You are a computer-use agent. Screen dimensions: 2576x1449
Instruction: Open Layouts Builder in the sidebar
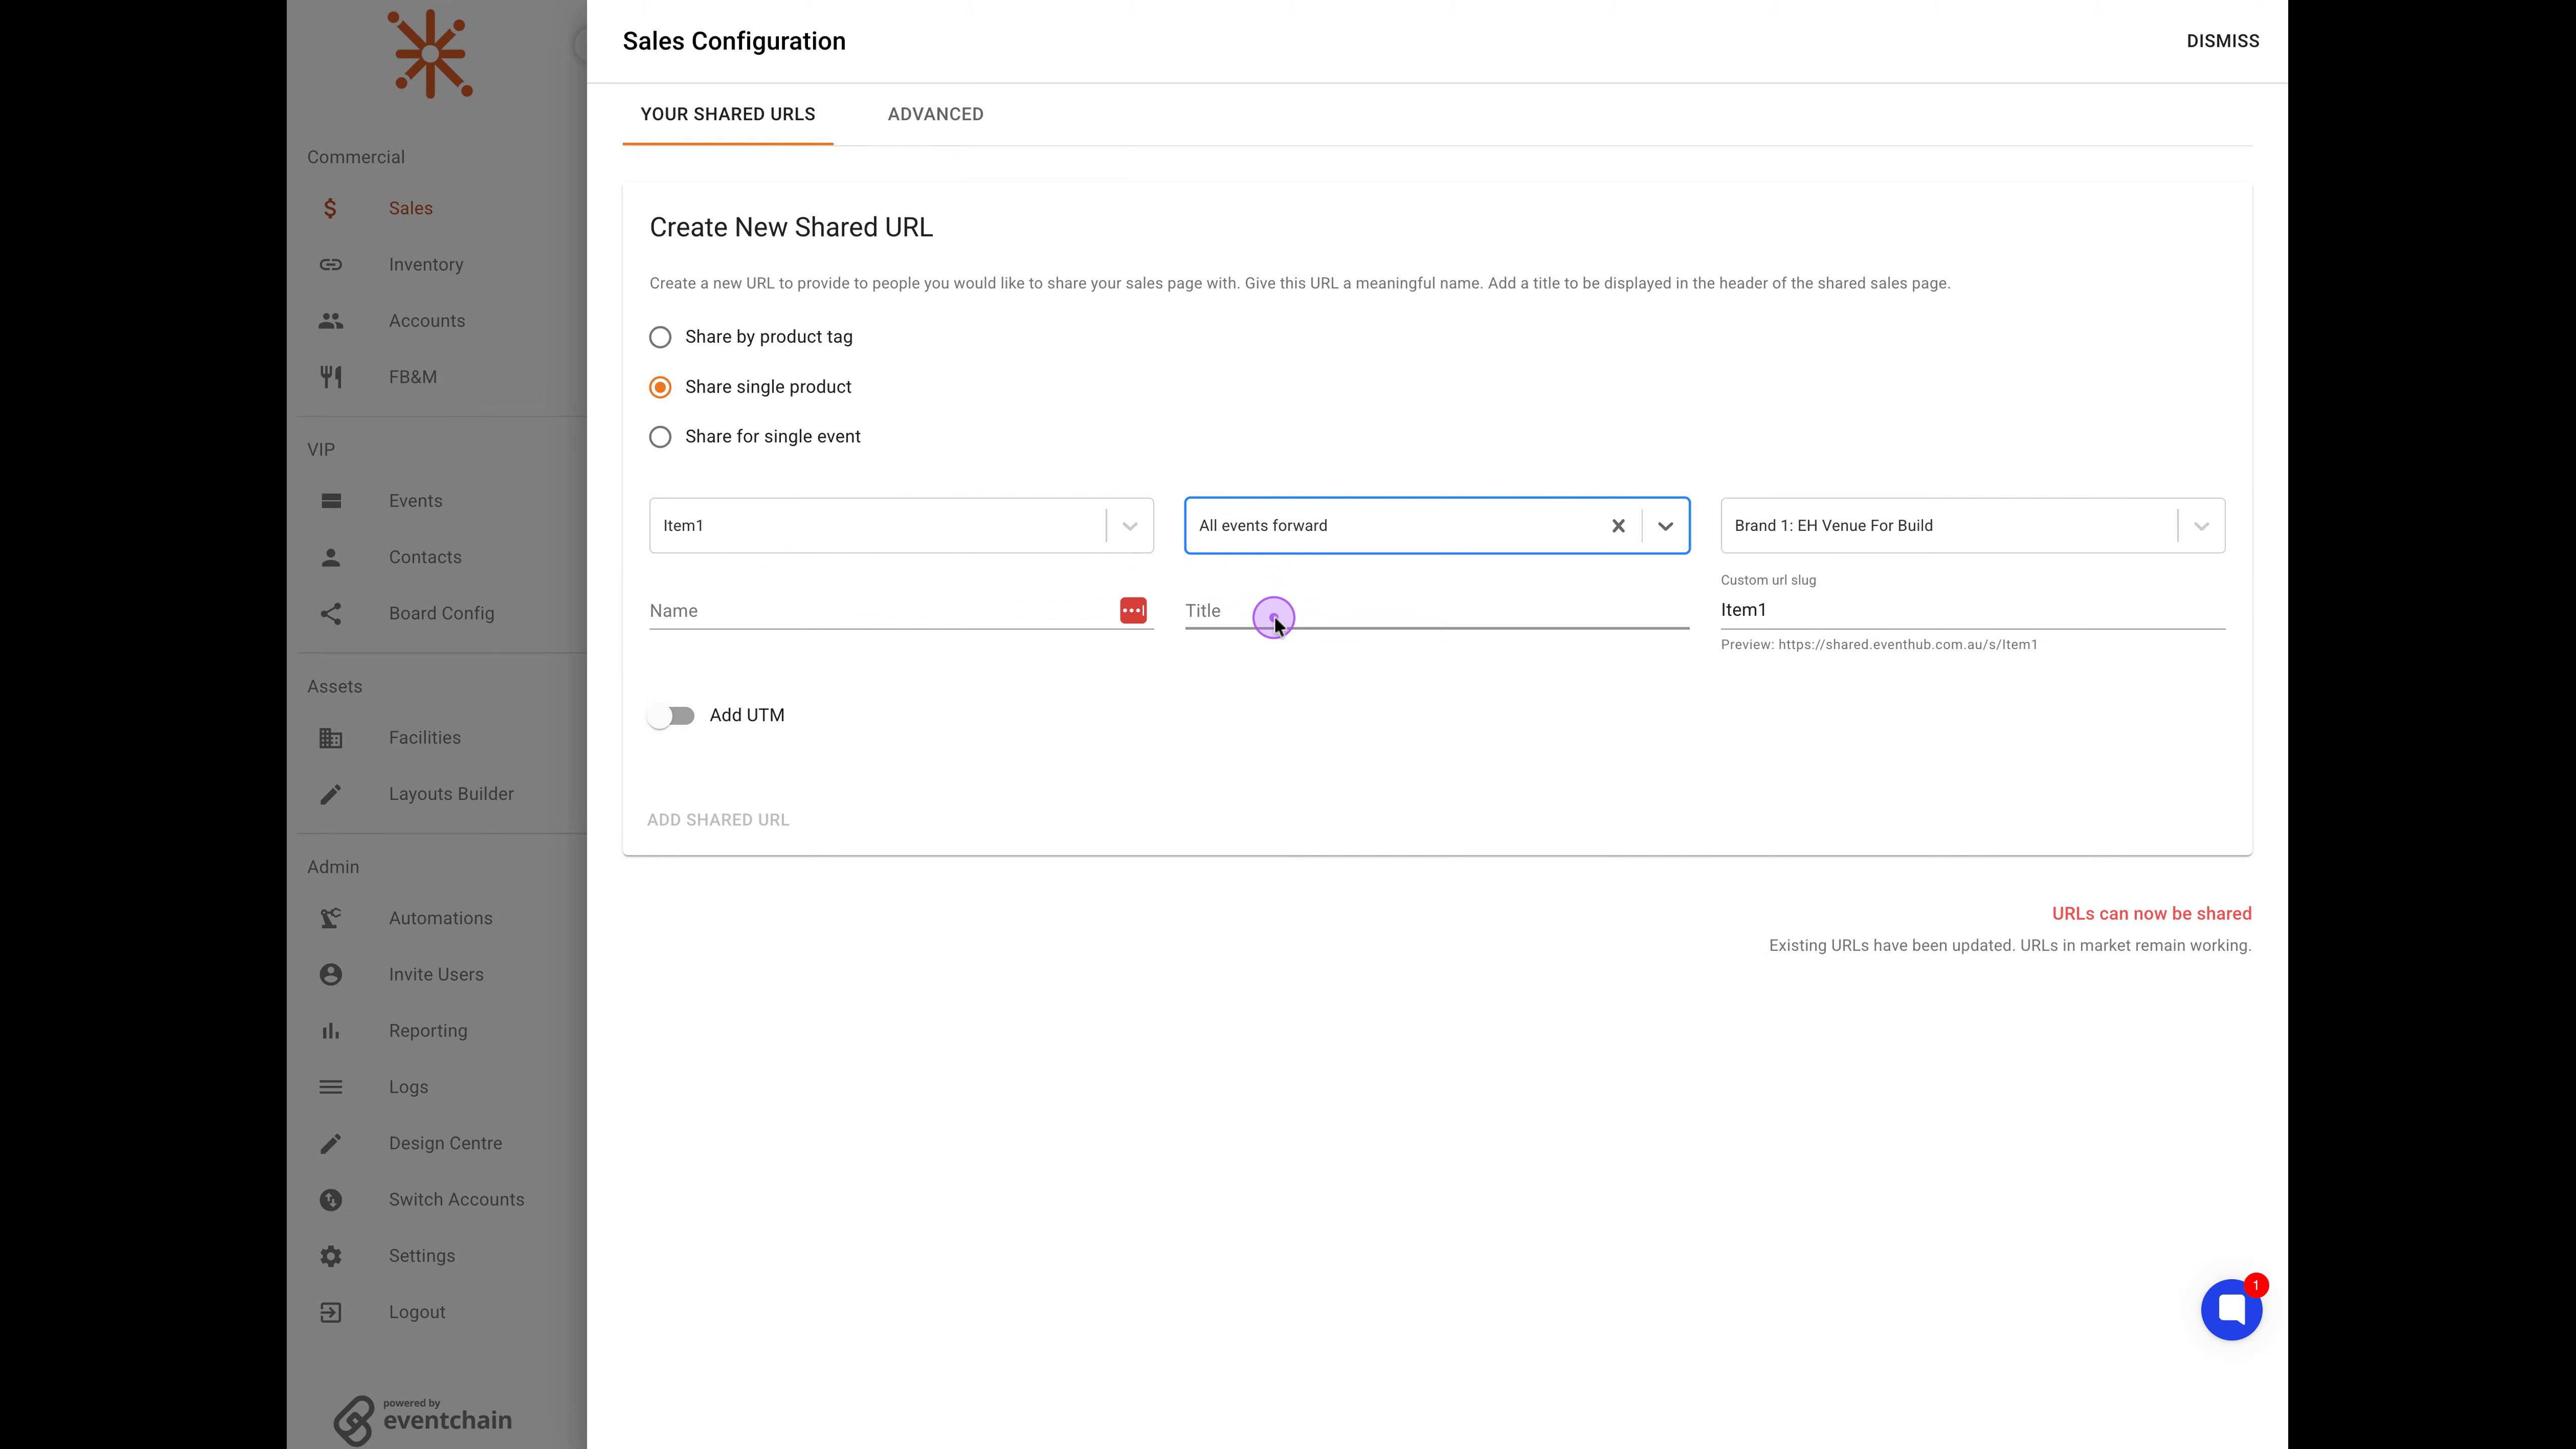(451, 794)
